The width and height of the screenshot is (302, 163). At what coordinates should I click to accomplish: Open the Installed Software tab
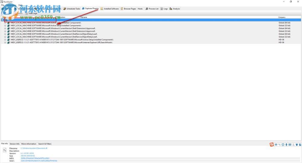(110, 9)
